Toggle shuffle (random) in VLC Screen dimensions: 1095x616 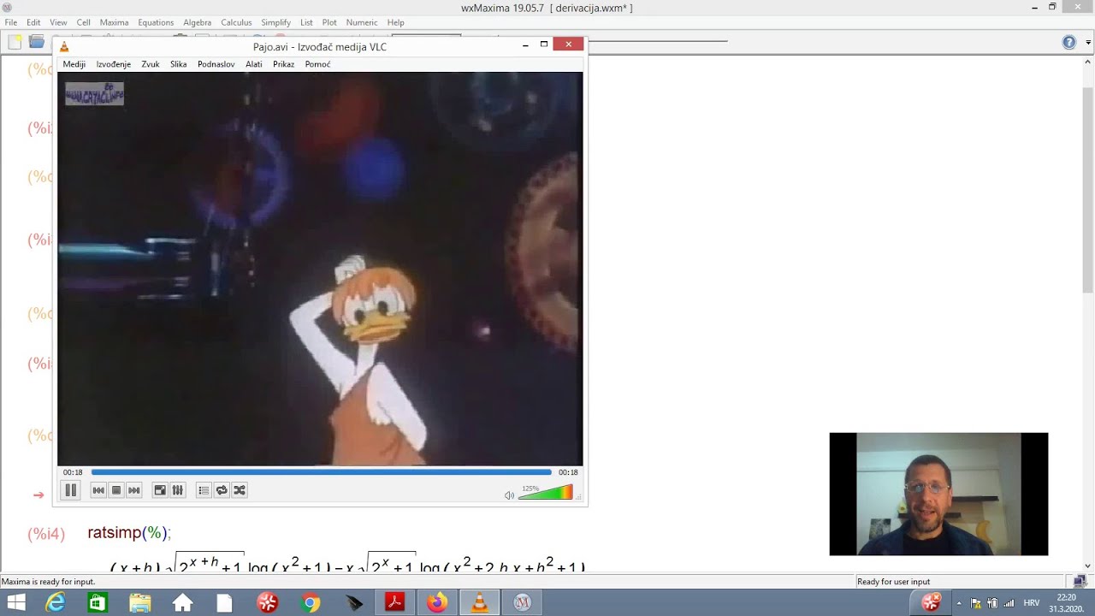click(x=240, y=490)
